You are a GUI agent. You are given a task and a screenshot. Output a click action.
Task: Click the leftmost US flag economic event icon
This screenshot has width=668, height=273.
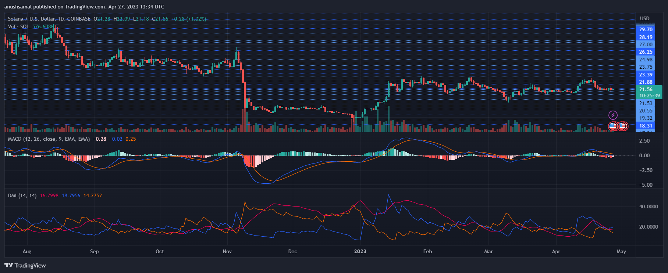613,126
